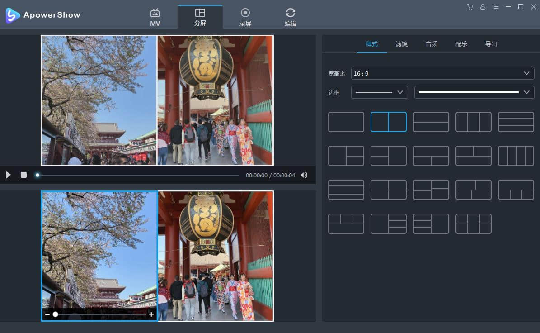Screen dimensions: 540x333
Task: Open the shopping cart icon
Action: (x=470, y=7)
